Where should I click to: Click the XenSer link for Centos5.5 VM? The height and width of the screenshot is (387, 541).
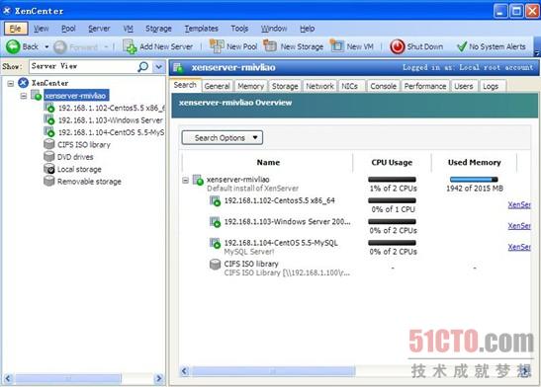[519, 205]
